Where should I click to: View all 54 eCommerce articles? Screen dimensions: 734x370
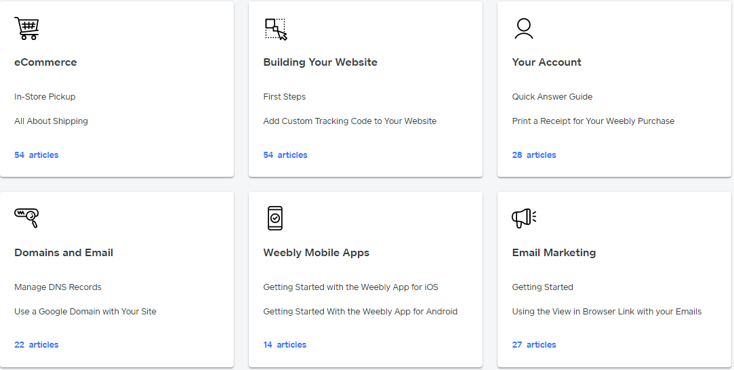tap(37, 155)
